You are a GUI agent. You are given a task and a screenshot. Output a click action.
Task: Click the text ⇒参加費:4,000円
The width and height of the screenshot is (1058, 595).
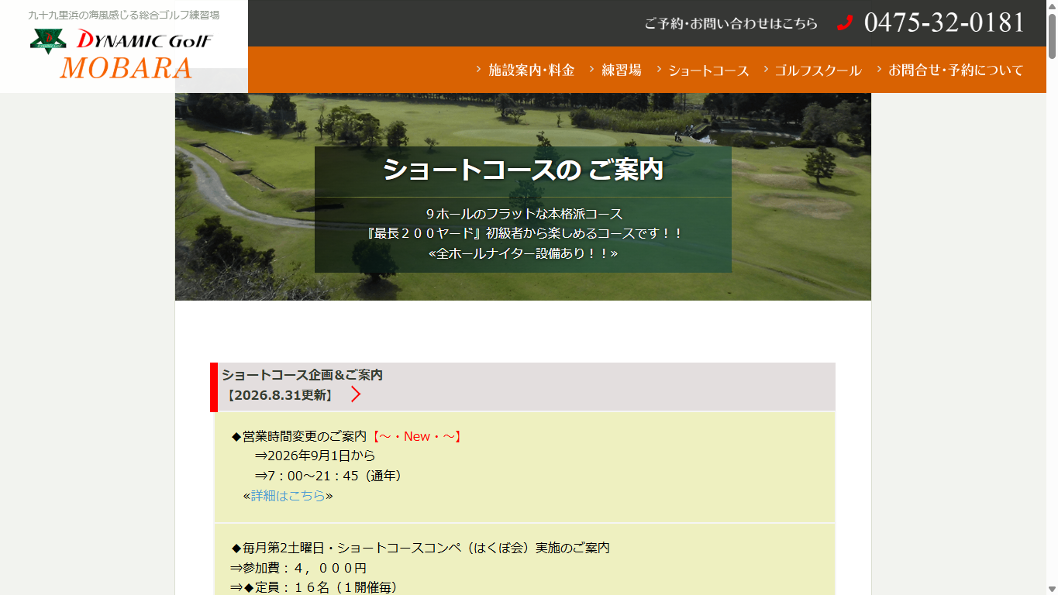[298, 568]
